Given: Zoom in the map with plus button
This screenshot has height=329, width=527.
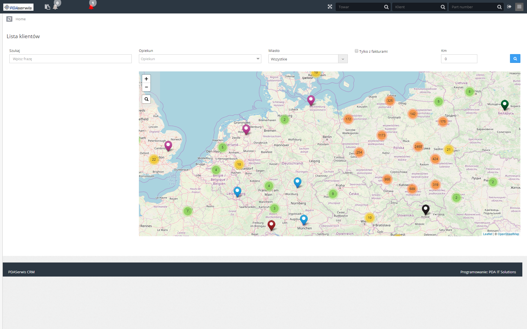Looking at the screenshot, I should pyautogui.click(x=146, y=79).
